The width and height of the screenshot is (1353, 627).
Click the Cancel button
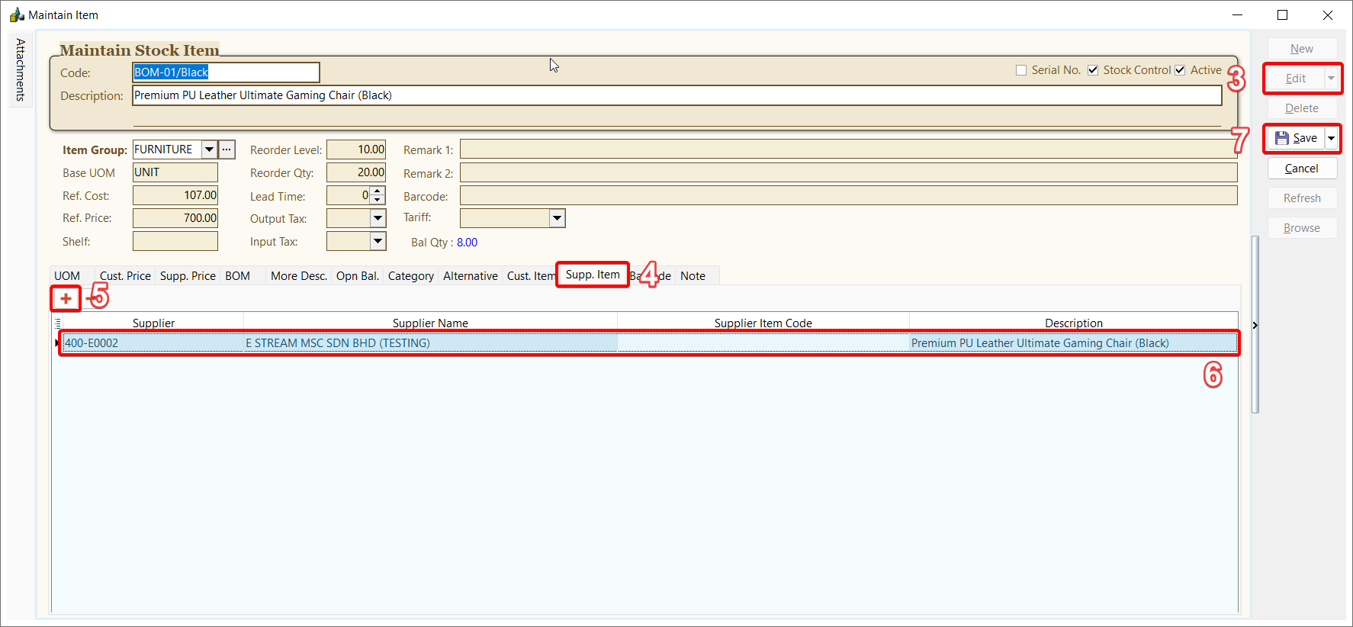tap(1301, 169)
